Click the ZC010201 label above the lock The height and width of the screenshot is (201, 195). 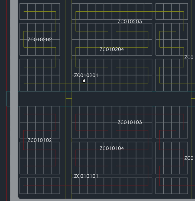tap(86, 75)
